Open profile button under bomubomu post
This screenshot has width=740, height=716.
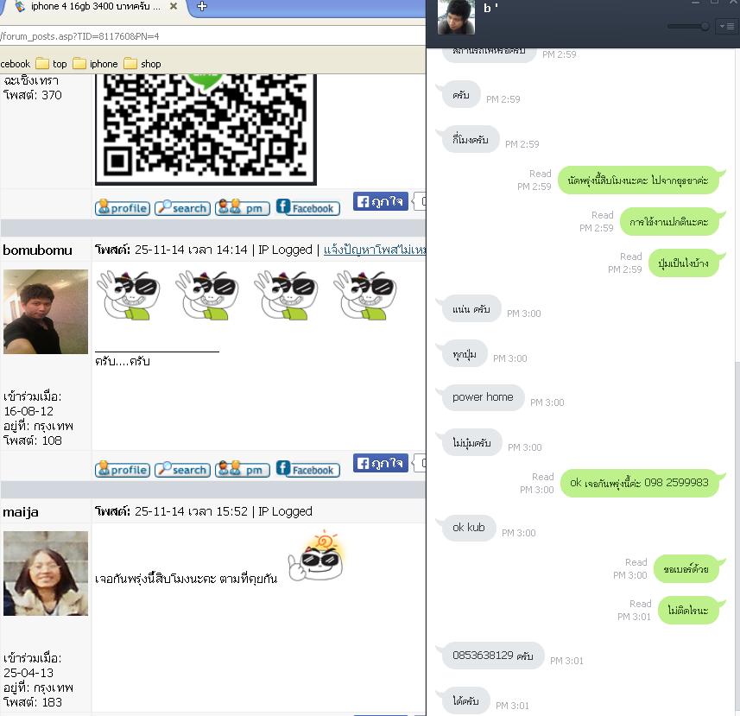(123, 470)
